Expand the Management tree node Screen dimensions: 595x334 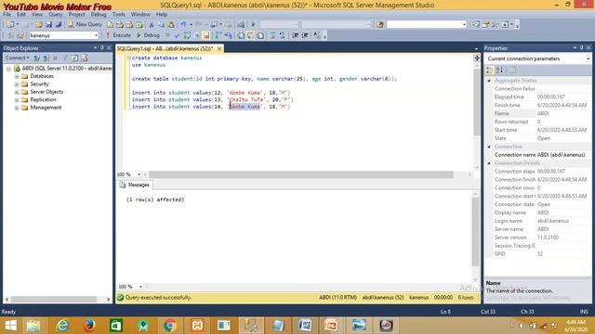pyautogui.click(x=17, y=108)
